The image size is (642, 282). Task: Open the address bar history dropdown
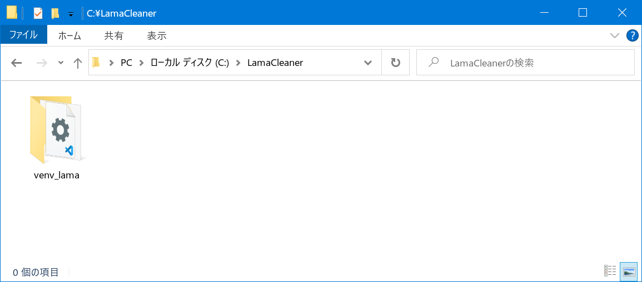click(x=367, y=63)
